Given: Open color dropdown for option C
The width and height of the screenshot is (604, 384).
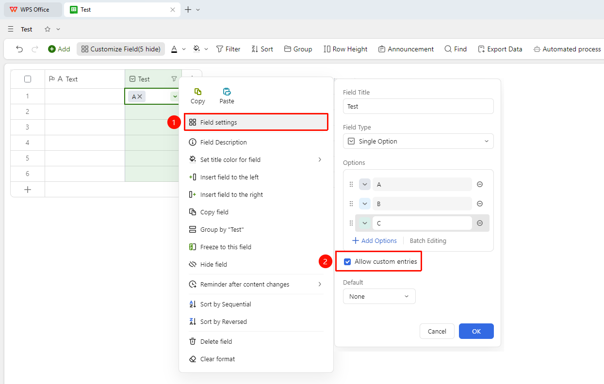Looking at the screenshot, I should 365,223.
